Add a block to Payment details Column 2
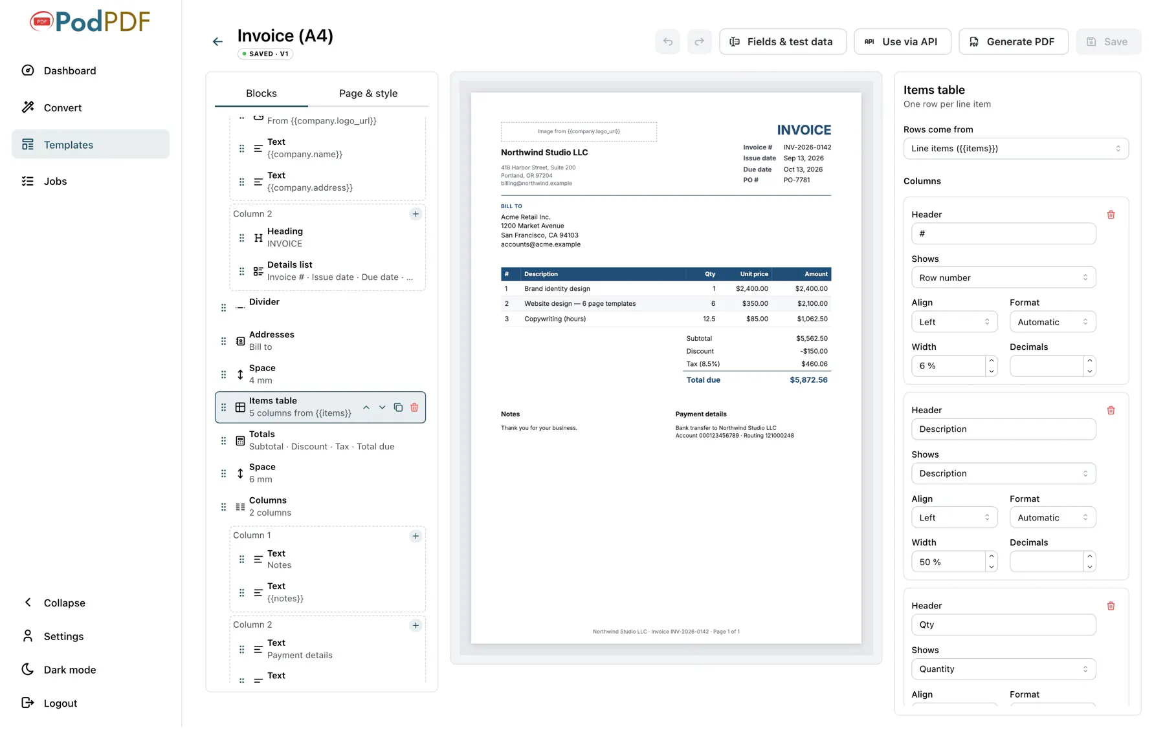This screenshot has height=739, width=1165. point(416,626)
